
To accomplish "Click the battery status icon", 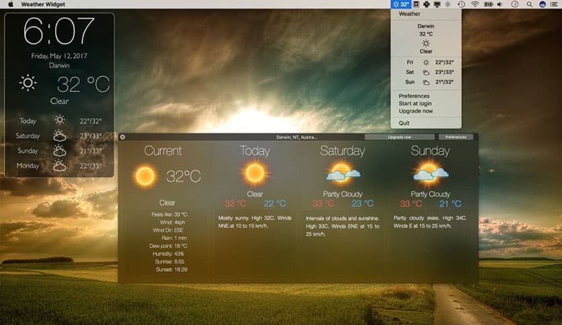I will pyautogui.click(x=488, y=4).
